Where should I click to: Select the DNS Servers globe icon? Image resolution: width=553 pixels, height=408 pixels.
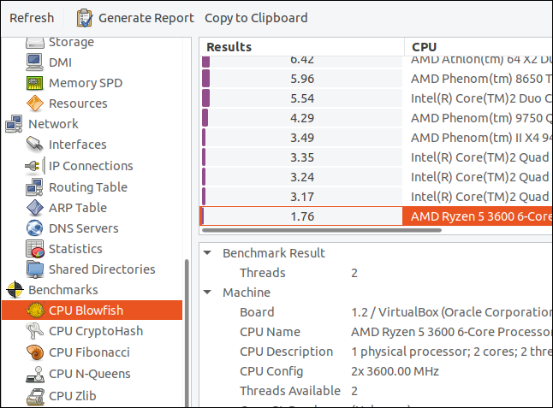pyautogui.click(x=35, y=228)
